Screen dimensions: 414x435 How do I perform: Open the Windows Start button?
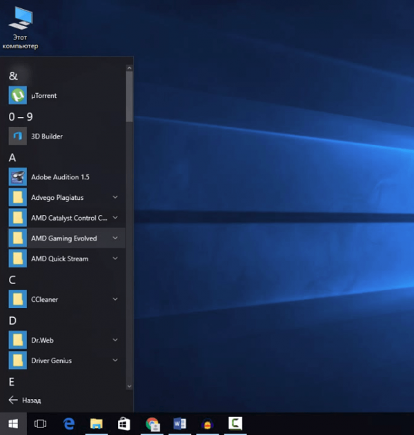coord(13,424)
